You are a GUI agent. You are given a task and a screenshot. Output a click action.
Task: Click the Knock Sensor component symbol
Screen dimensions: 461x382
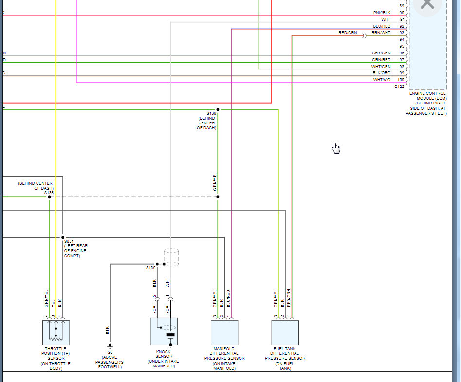pyautogui.click(x=164, y=331)
